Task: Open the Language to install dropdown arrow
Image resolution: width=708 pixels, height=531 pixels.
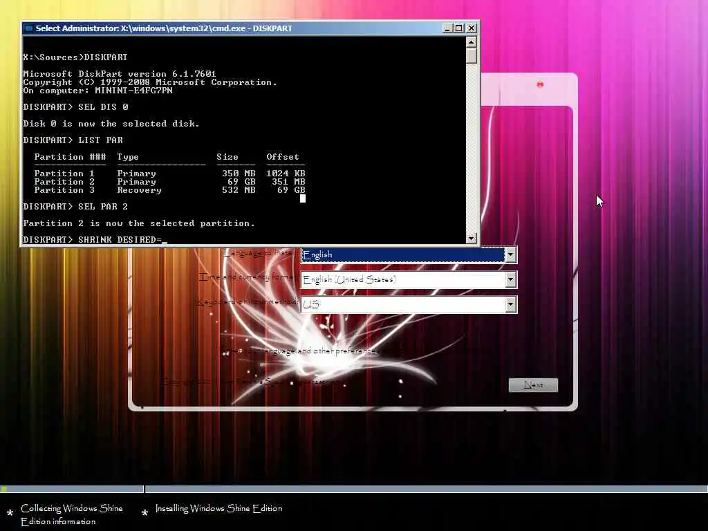Action: [x=511, y=254]
